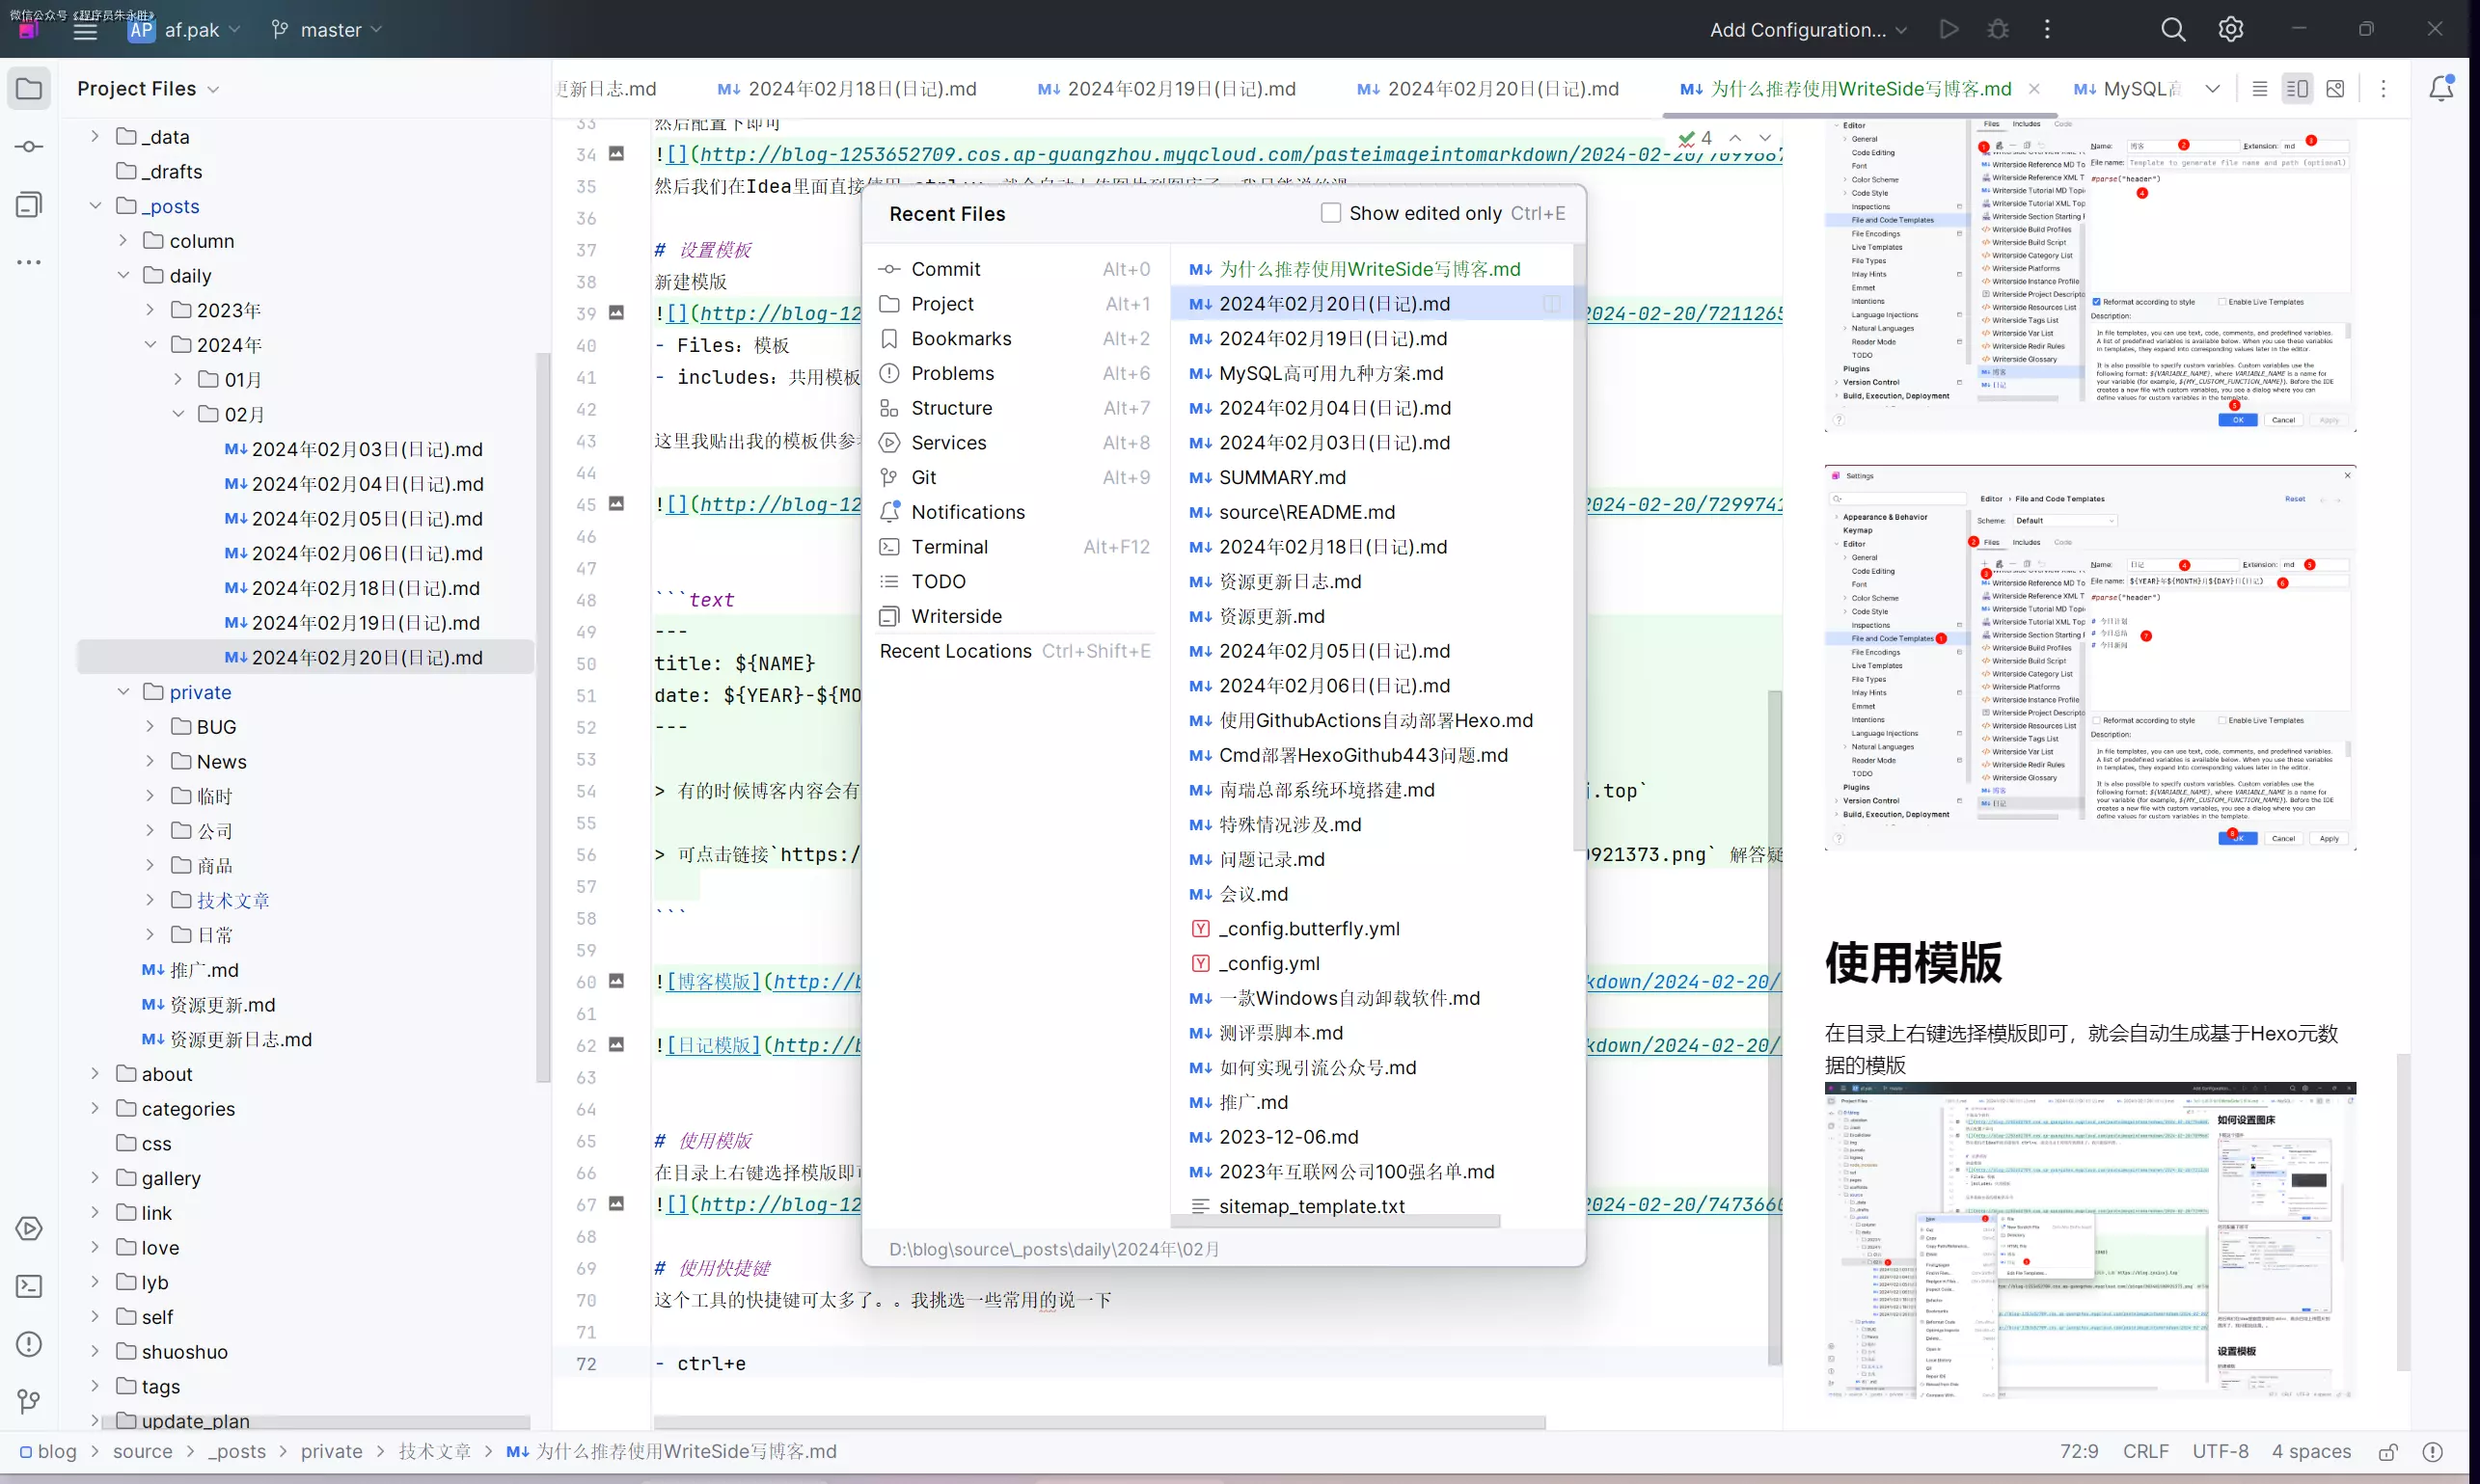2480x1484 pixels.
Task: Collapse the 02月 folder
Action: 178,414
